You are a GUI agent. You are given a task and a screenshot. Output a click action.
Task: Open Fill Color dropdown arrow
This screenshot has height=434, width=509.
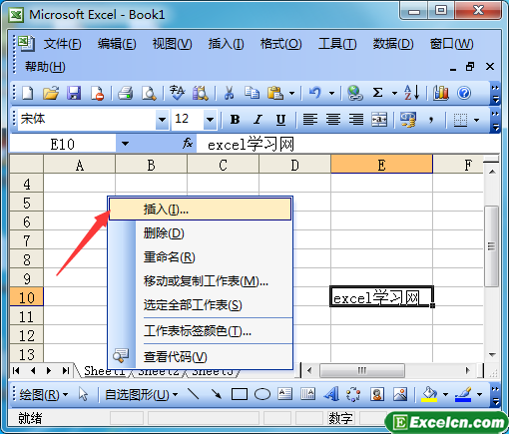[x=445, y=395]
